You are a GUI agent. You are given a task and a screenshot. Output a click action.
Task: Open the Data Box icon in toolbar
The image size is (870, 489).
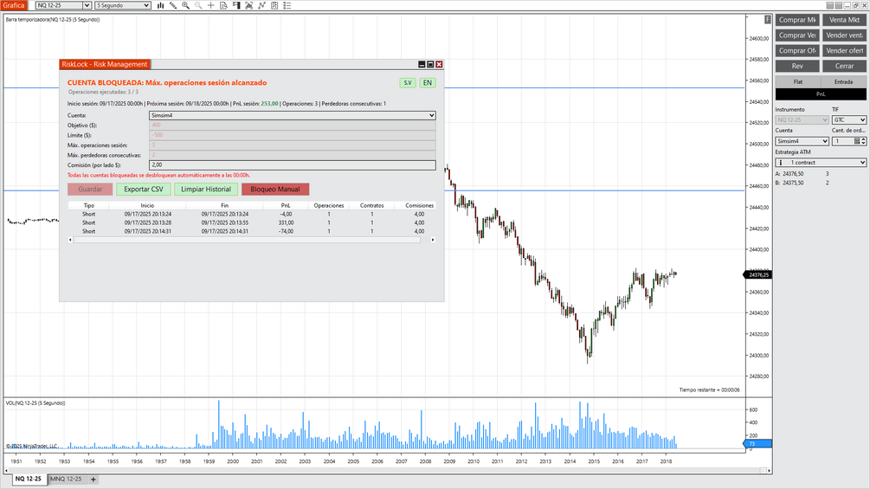[x=223, y=5]
